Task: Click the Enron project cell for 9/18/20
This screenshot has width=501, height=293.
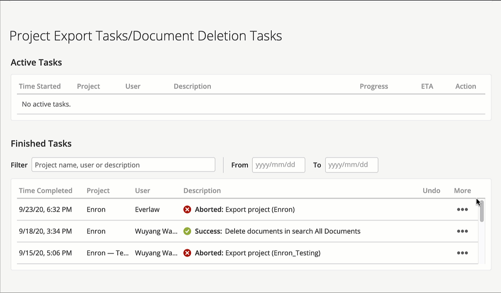Action: (x=96, y=231)
